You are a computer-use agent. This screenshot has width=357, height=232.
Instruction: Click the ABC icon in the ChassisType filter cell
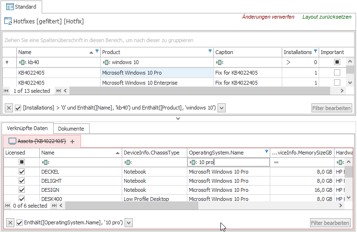(128, 162)
